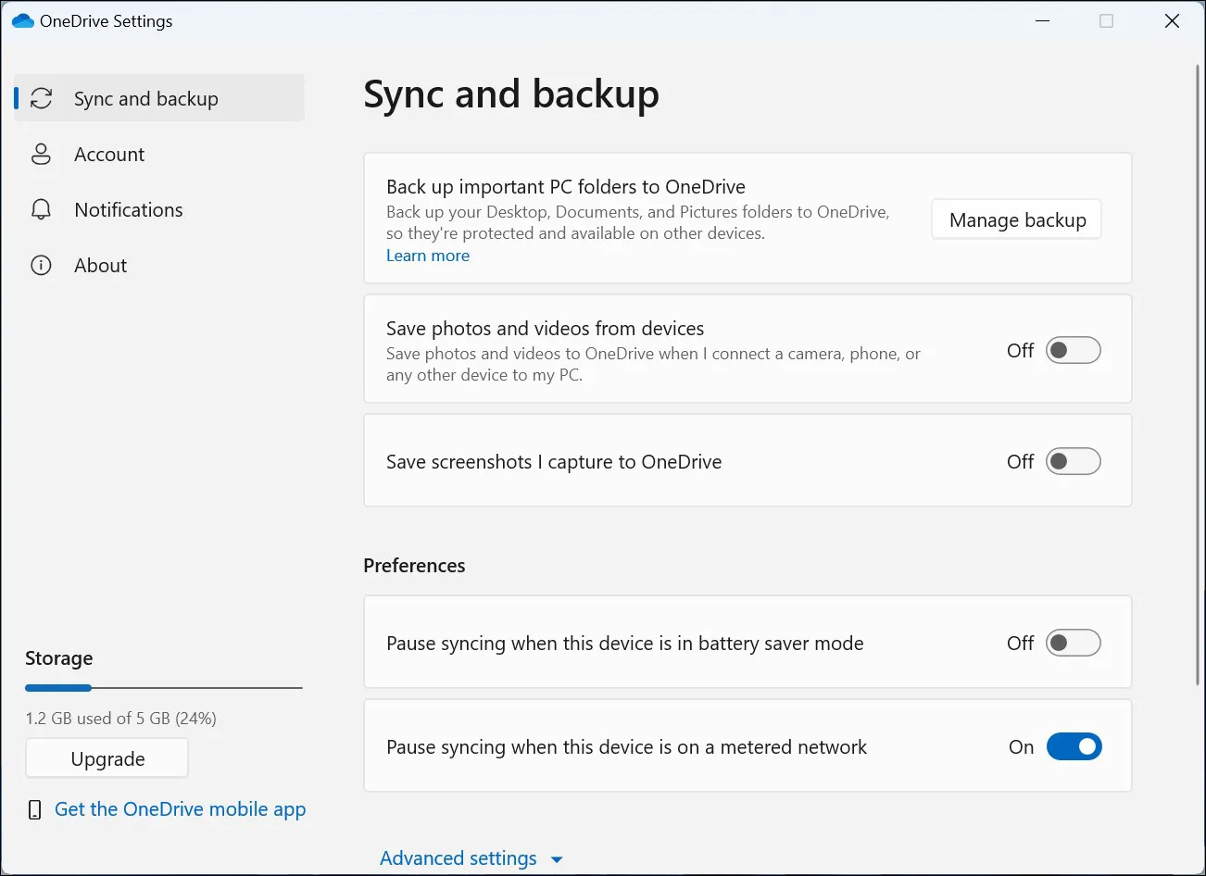Click the Notifications bell icon
The image size is (1206, 876).
pos(41,209)
